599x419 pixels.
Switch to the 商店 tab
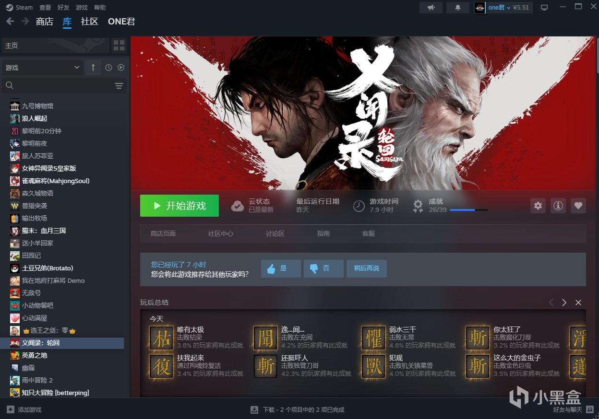coord(45,22)
